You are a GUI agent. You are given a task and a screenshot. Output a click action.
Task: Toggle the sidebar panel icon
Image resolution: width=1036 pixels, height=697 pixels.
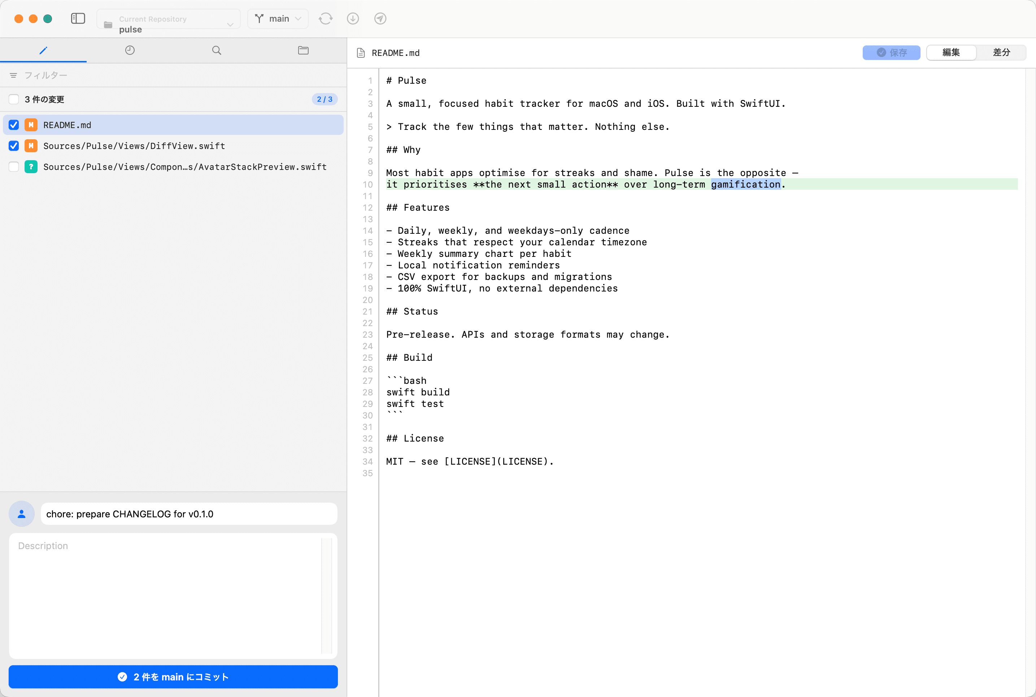click(x=78, y=18)
